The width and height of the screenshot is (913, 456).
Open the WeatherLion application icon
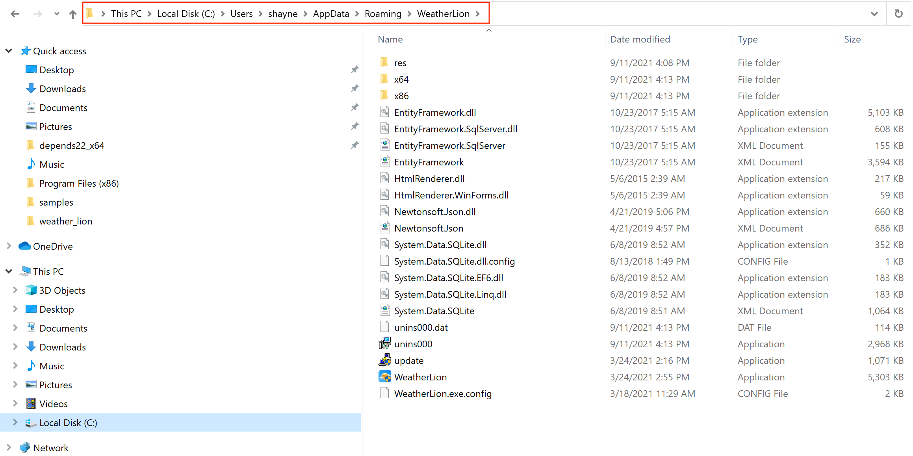pos(385,377)
